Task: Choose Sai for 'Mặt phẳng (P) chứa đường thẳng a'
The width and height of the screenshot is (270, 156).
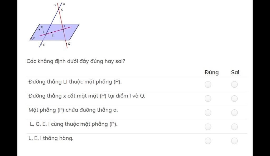Action: click(x=234, y=113)
